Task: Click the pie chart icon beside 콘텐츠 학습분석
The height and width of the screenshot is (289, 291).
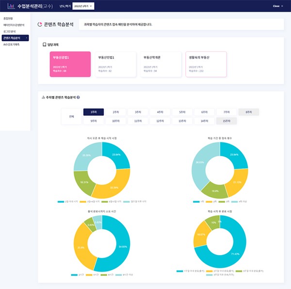Action: pos(39,24)
